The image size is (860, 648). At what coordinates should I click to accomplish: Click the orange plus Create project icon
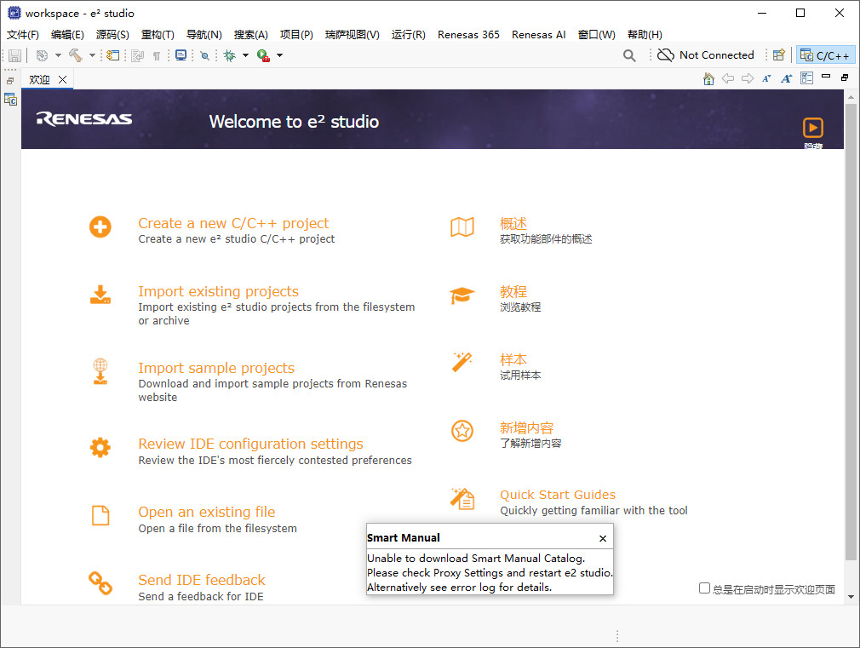100,227
